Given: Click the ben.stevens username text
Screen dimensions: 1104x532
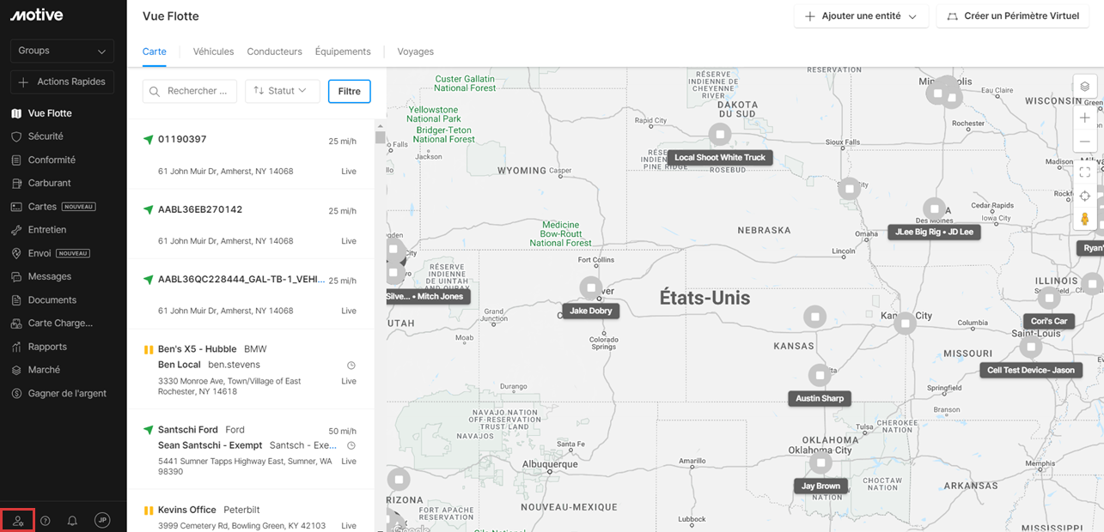Looking at the screenshot, I should 234,365.
